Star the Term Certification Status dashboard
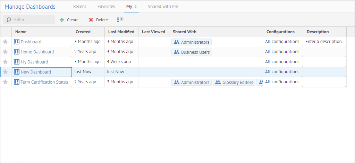 tap(5, 82)
